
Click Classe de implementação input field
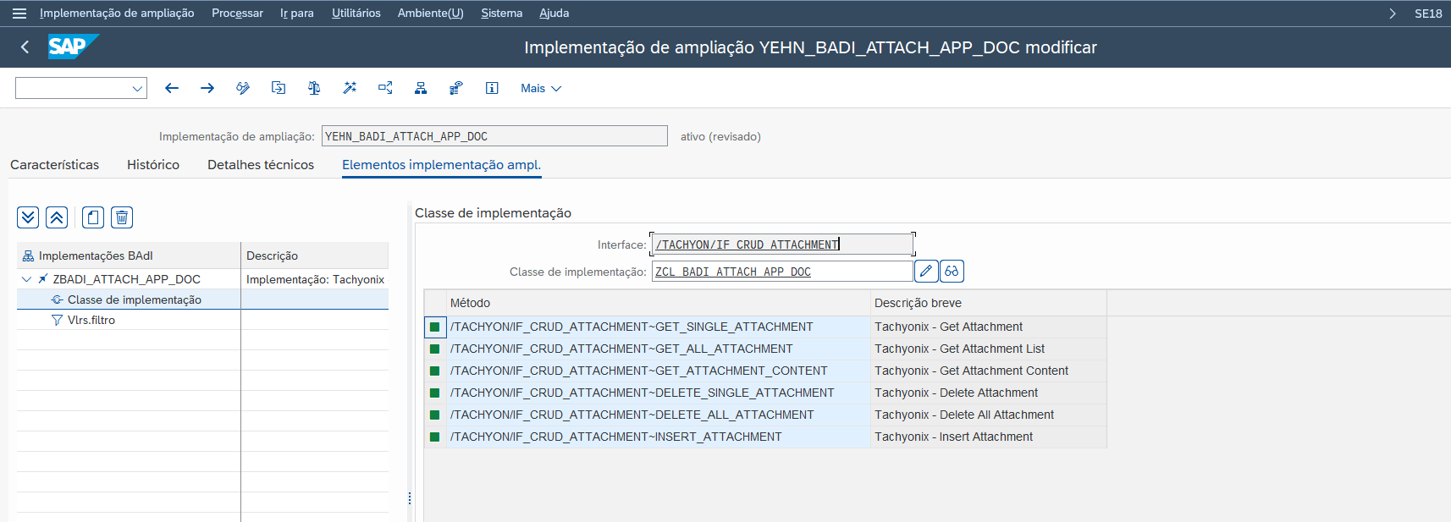tap(782, 272)
